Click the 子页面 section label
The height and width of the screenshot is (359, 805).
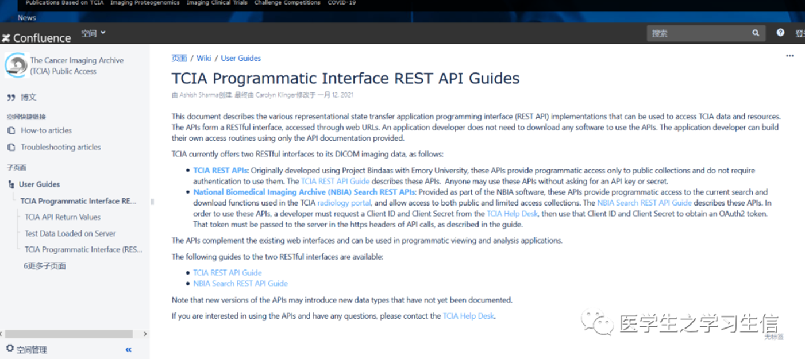(17, 168)
